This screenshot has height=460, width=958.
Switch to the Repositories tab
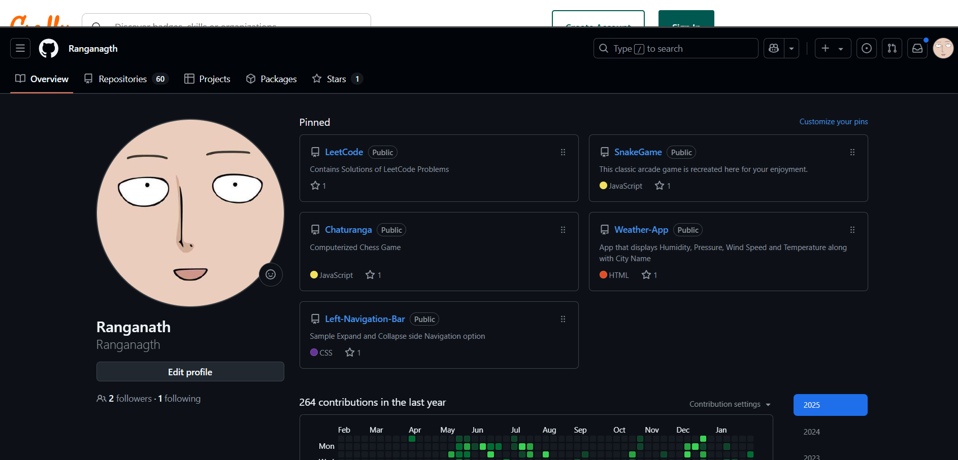(x=126, y=79)
